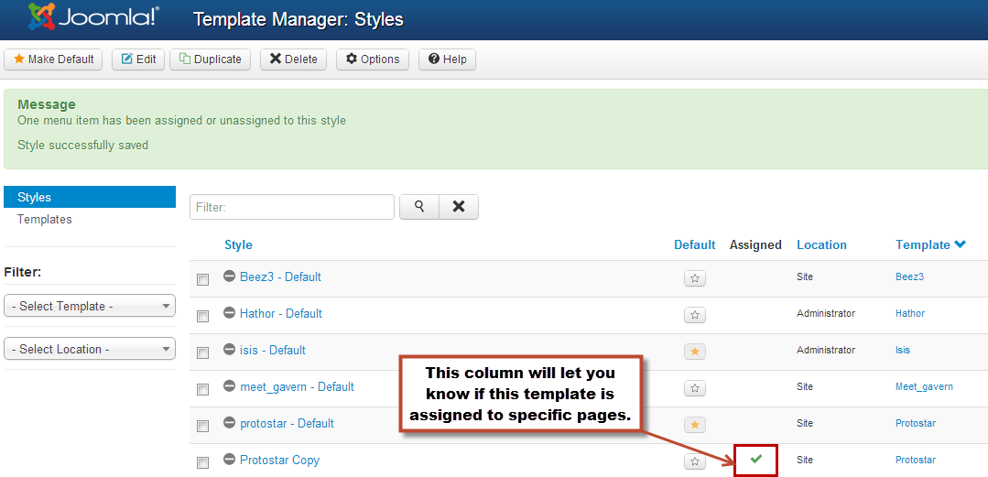Open the Isis template link
The height and width of the screenshot is (477, 988).
pyautogui.click(x=903, y=350)
